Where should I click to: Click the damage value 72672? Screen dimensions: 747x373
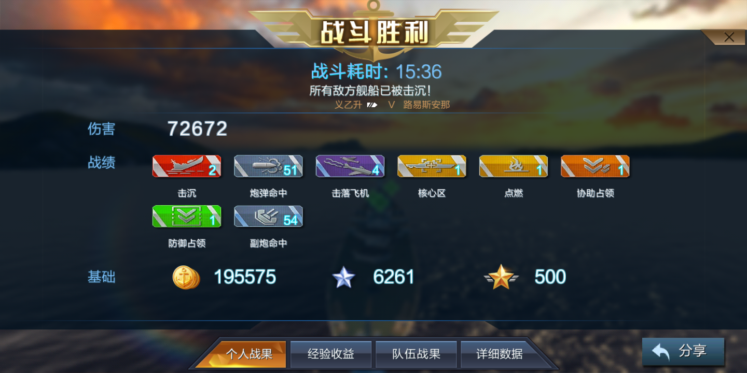click(198, 129)
